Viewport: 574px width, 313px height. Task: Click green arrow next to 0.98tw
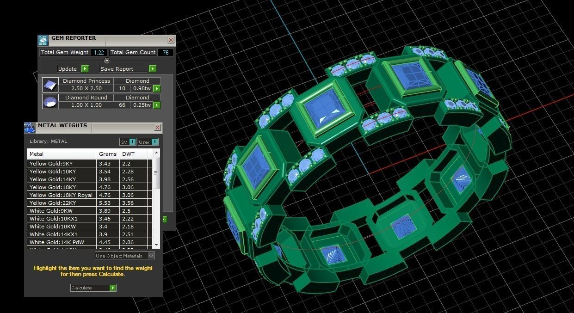tap(157, 88)
